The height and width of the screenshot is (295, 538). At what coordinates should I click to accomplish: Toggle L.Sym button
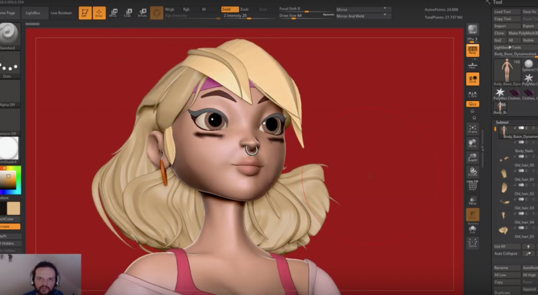coord(472,93)
